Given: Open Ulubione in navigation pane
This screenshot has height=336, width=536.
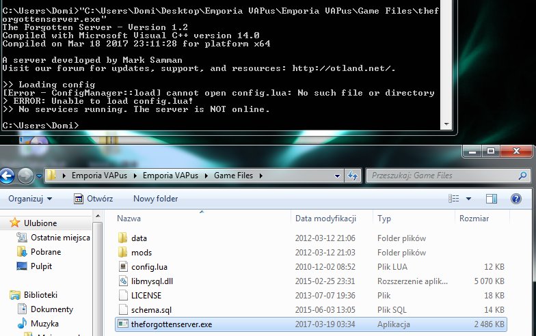Looking at the screenshot, I should [x=40, y=223].
